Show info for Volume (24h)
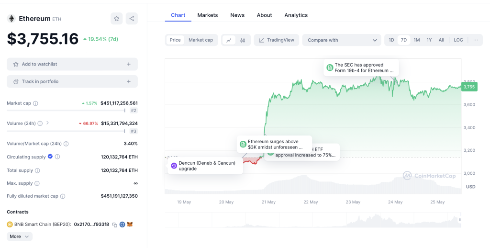The image size is (490, 248). (40, 124)
